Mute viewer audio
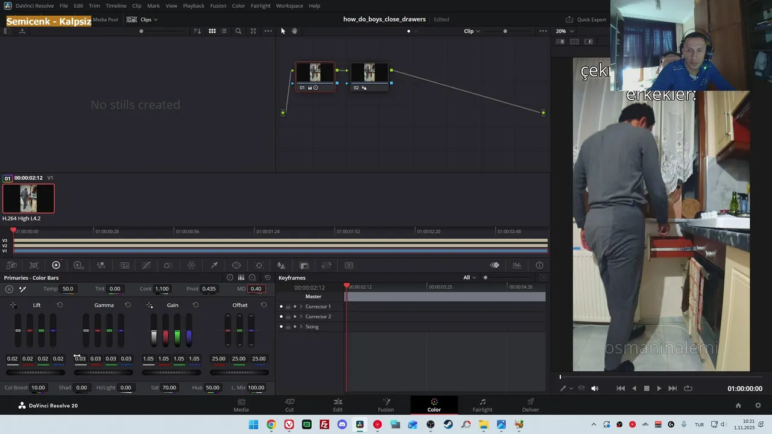772x434 pixels. (x=595, y=389)
